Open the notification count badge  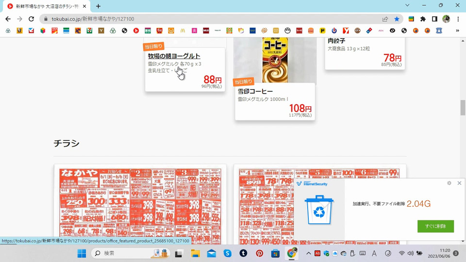tap(456, 253)
